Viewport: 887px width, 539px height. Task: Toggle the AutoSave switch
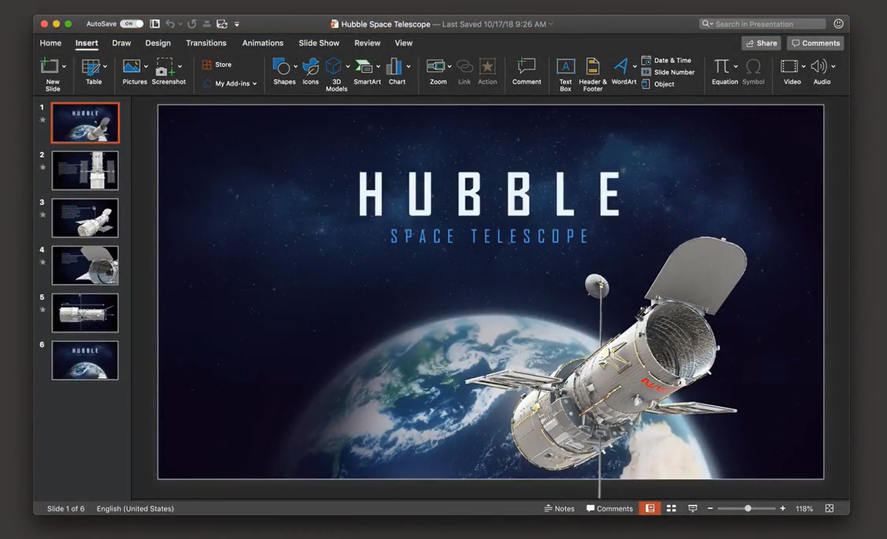[x=131, y=24]
